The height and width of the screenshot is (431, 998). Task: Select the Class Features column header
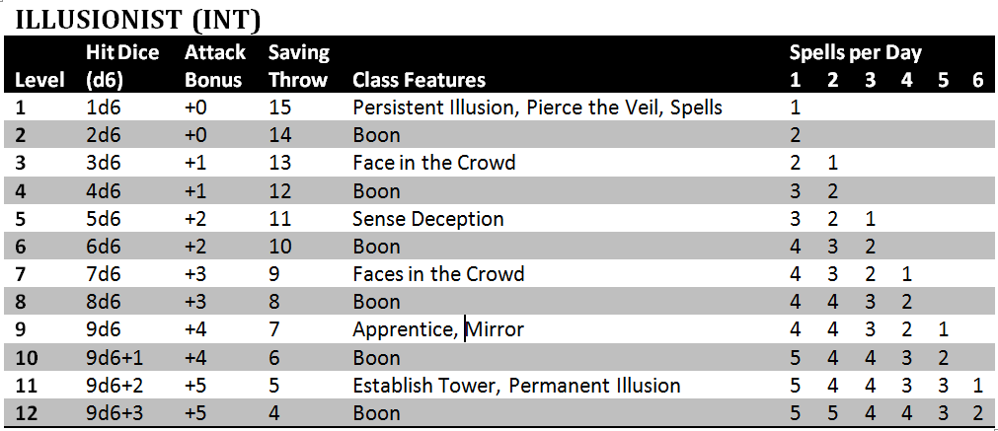(419, 80)
